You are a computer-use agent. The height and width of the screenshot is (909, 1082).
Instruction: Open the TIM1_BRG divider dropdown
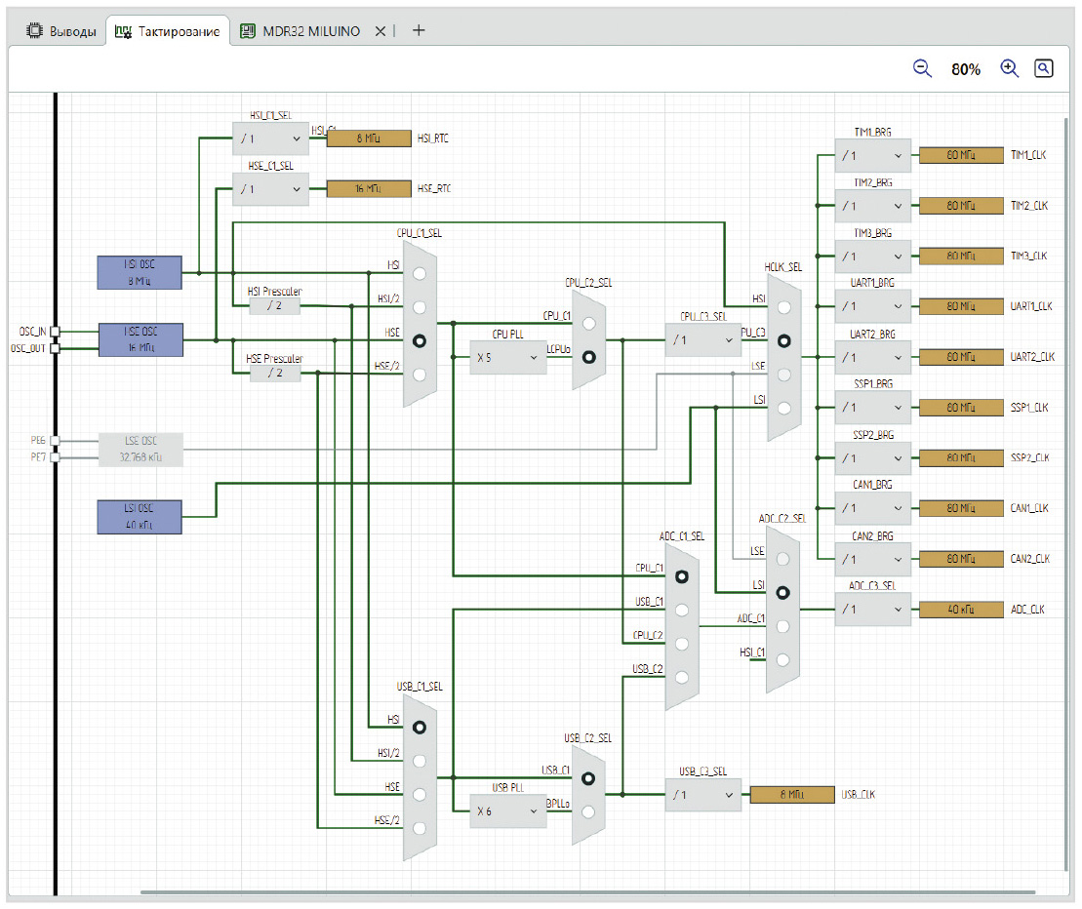(871, 155)
